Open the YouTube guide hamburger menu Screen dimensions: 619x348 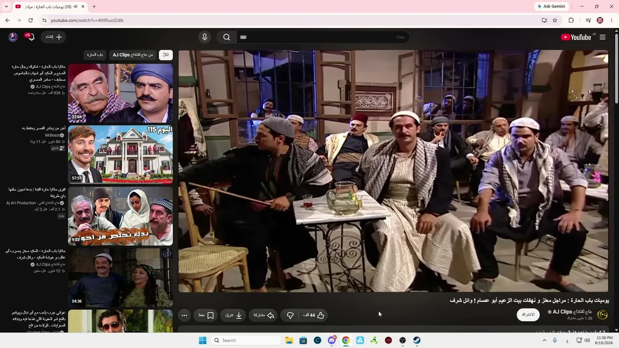coord(603,37)
